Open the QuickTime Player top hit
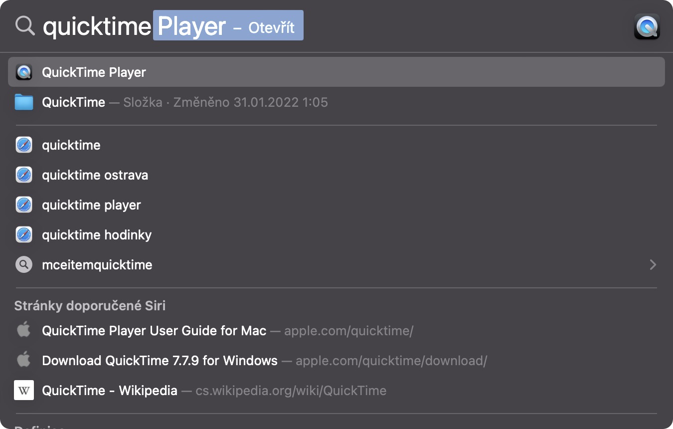This screenshot has width=673, height=429. coord(94,72)
